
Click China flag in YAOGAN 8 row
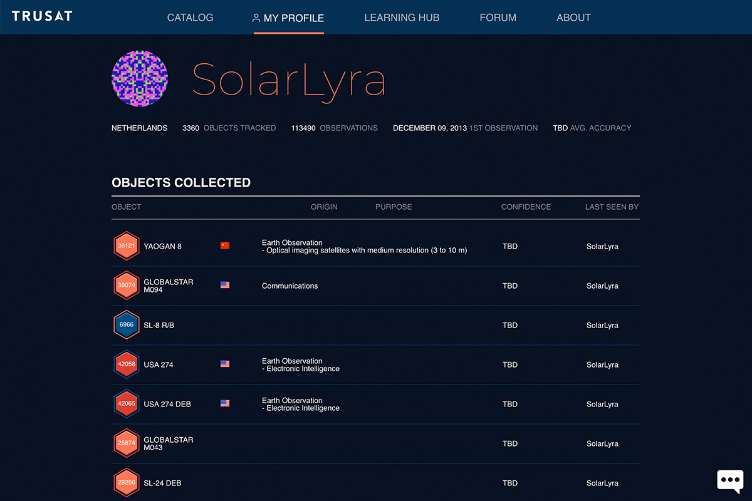tap(225, 245)
